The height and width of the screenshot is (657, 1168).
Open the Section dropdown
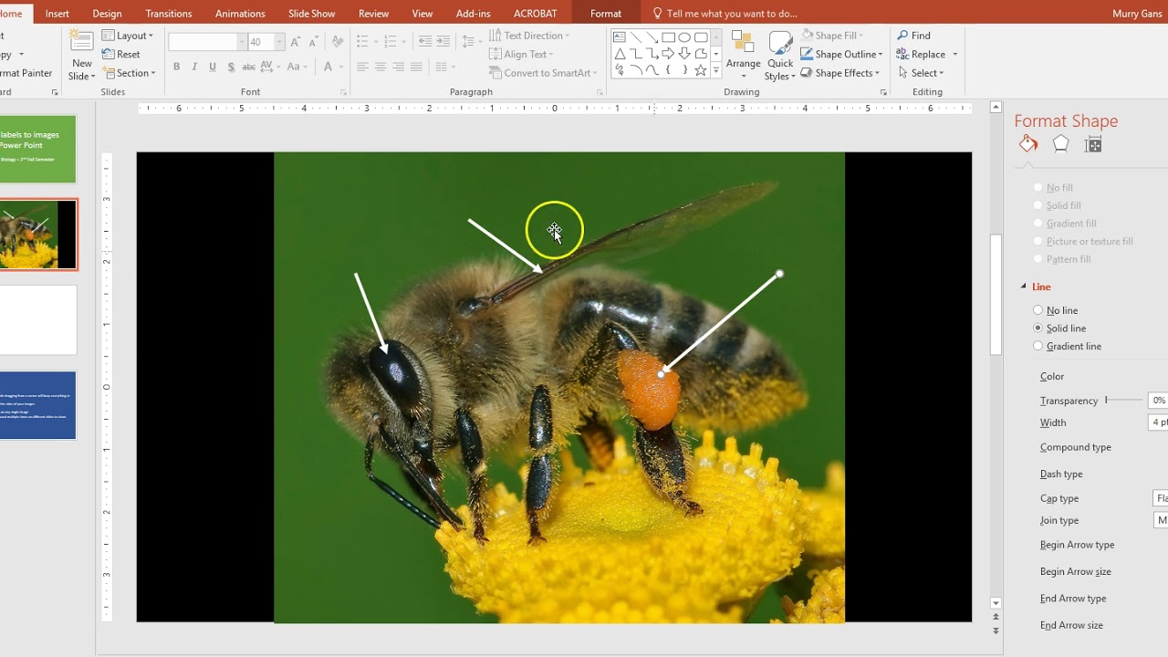tap(129, 73)
